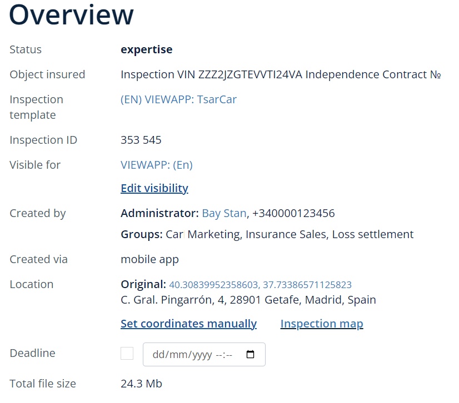This screenshot has height=403, width=459.
Task: Open the Edit visibility link
Action: 154,188
